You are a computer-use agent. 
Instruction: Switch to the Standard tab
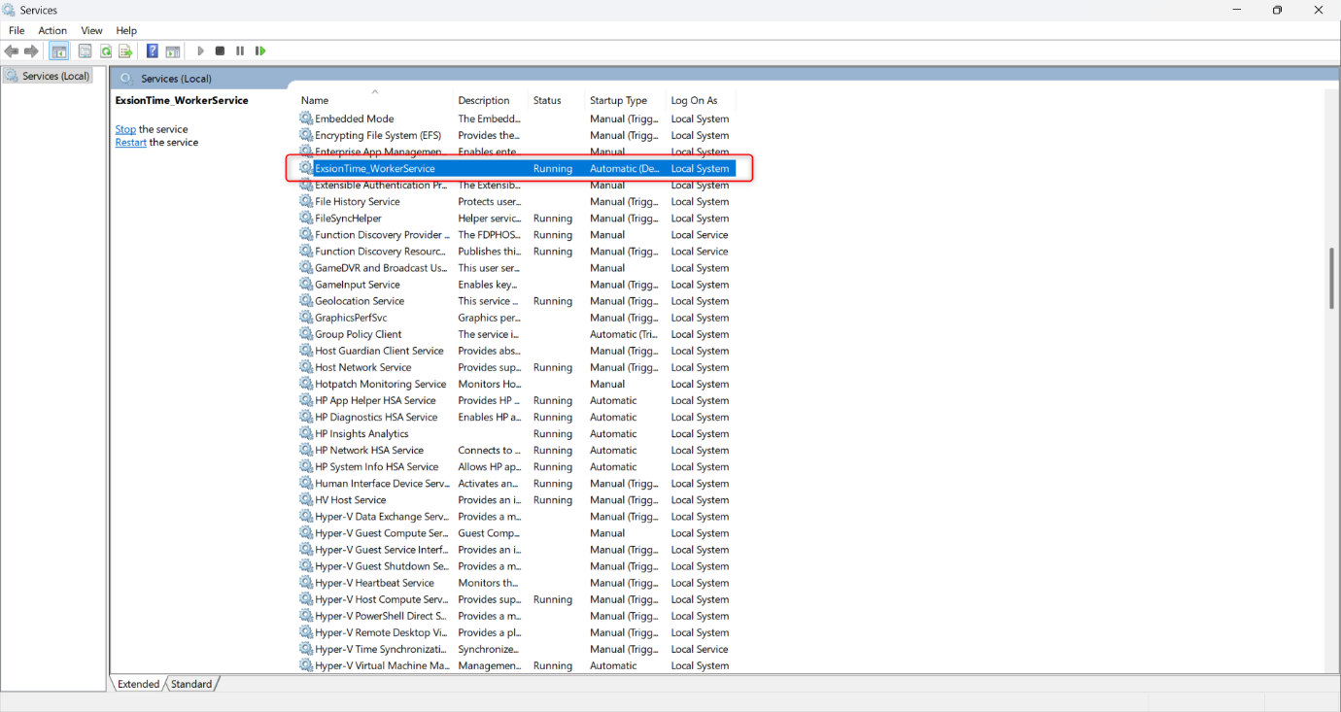191,684
